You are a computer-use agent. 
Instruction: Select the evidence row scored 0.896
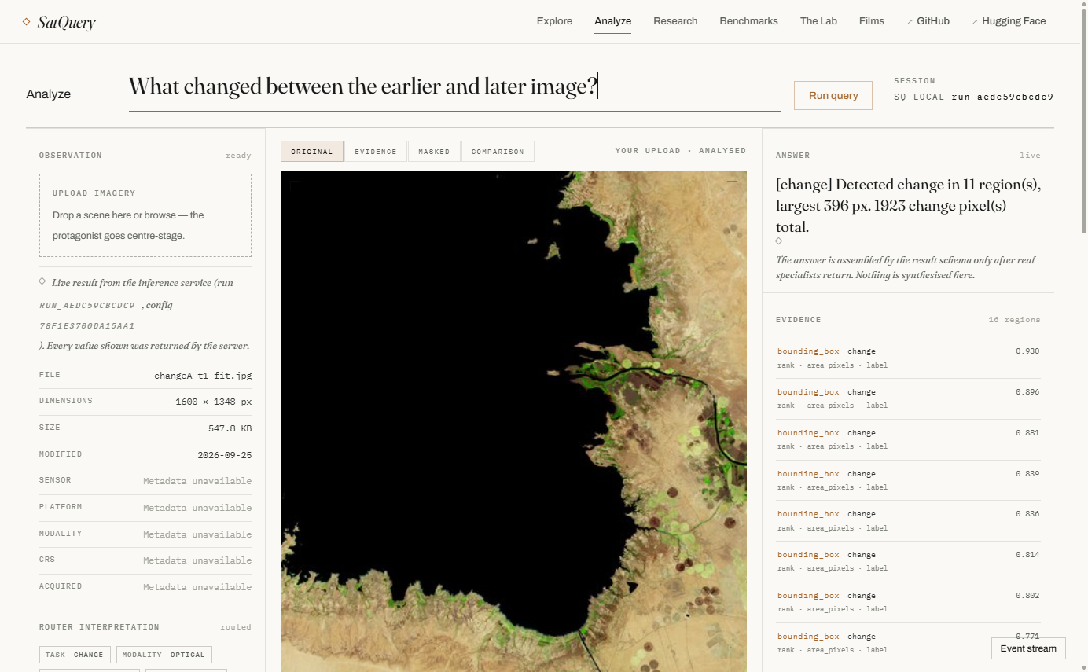point(908,398)
